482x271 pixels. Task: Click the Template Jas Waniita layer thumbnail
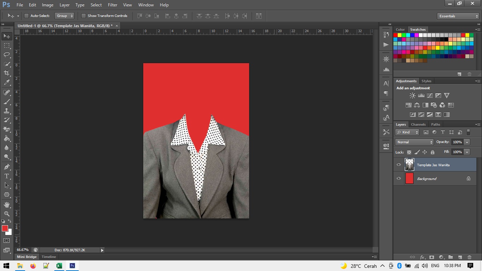(409, 164)
